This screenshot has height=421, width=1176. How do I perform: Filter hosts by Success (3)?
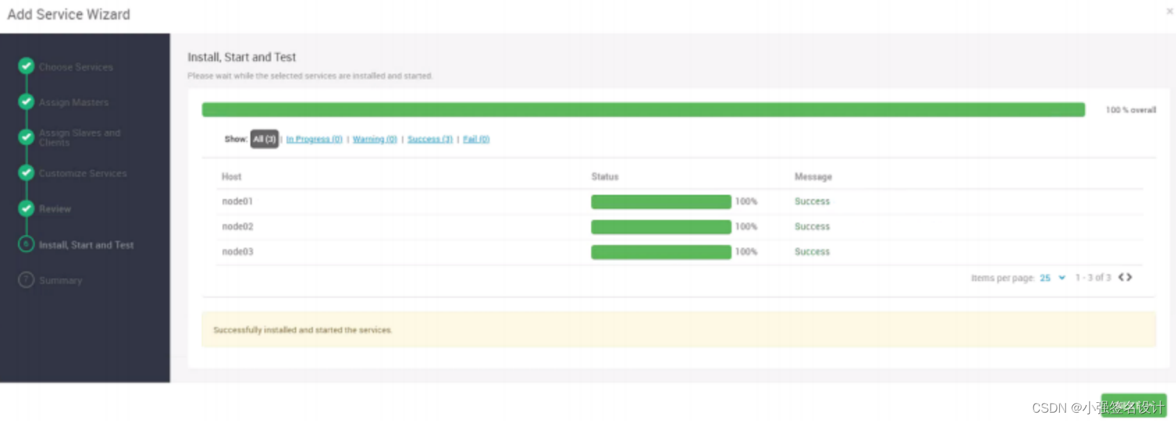click(430, 139)
